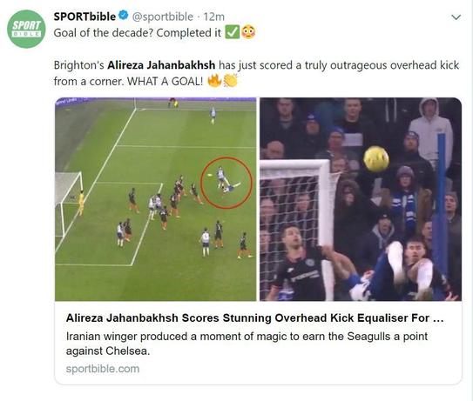Click the flushed face emoji
The height and width of the screenshot is (401, 473).
(x=248, y=32)
